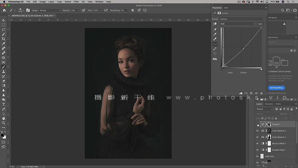Hide the collar heal layer
This screenshot has height=168, width=298.
pyautogui.click(x=257, y=156)
